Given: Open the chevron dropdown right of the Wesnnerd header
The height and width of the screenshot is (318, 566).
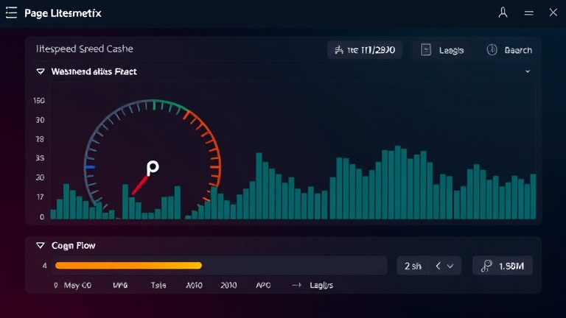Looking at the screenshot, I should tap(528, 71).
